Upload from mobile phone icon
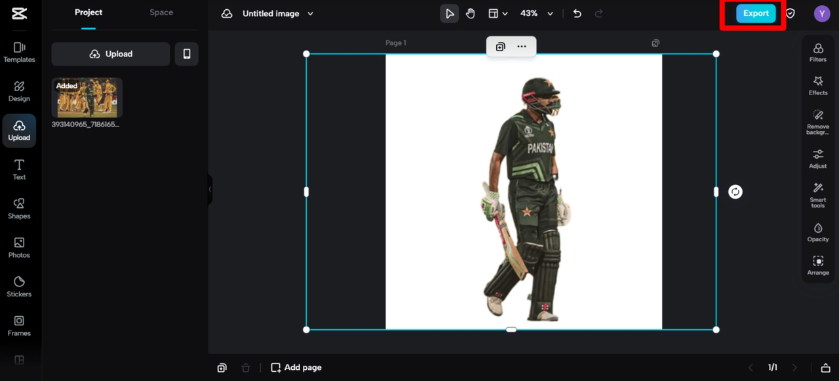 click(187, 54)
